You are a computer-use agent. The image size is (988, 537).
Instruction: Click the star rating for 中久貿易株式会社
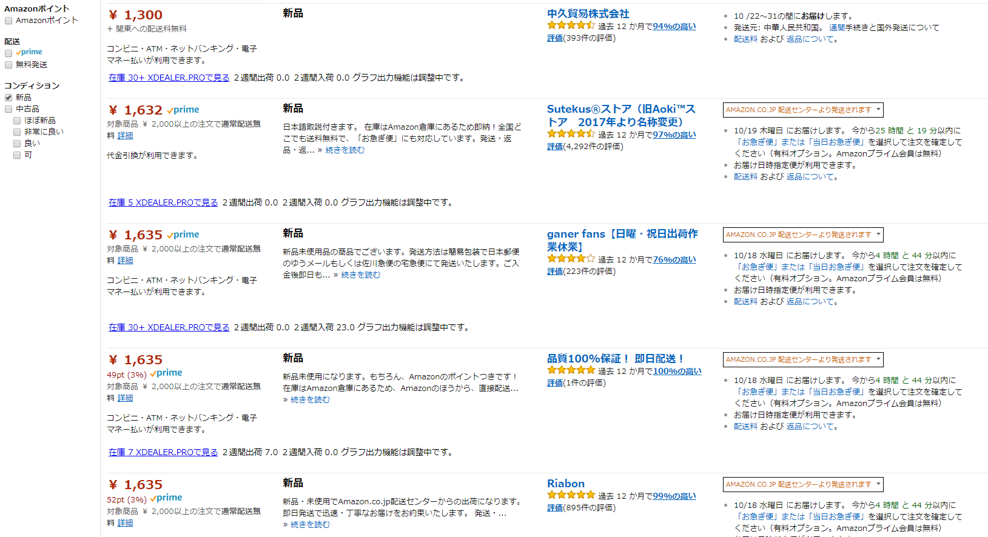571,25
